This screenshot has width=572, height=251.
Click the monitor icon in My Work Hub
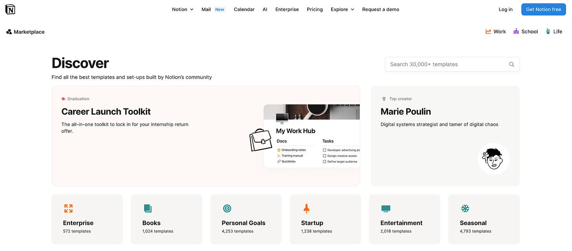[282, 118]
